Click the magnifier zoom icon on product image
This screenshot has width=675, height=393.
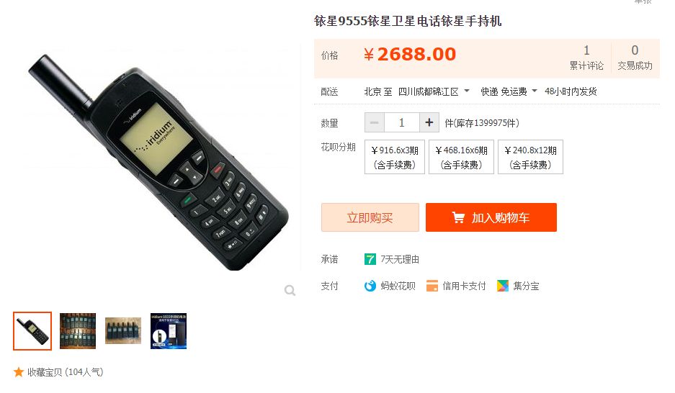(x=290, y=291)
